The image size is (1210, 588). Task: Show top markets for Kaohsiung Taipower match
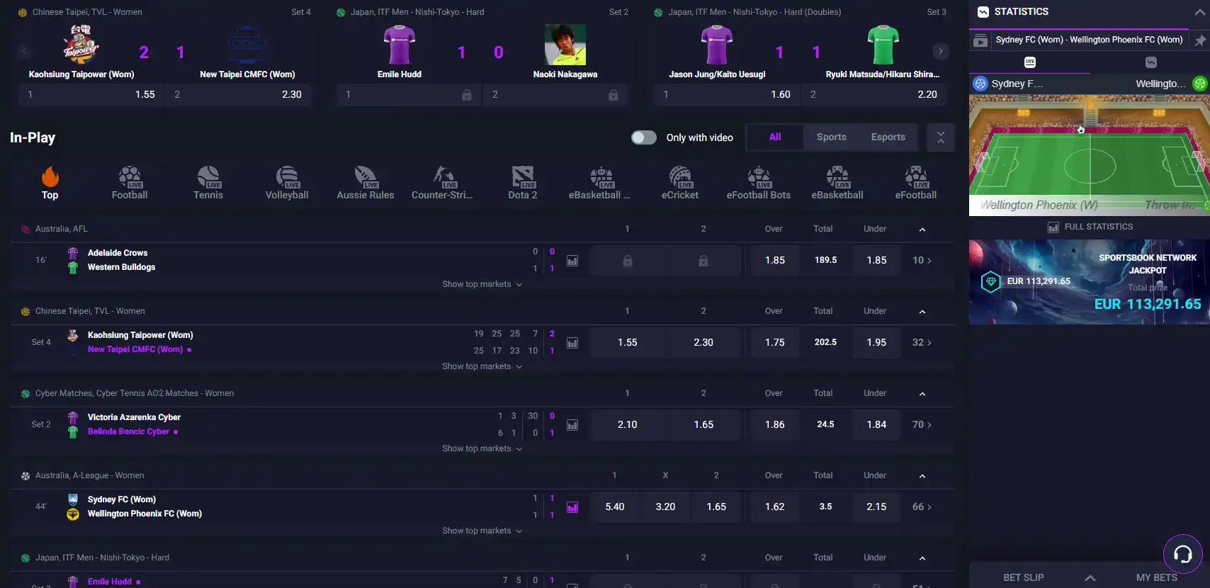482,366
